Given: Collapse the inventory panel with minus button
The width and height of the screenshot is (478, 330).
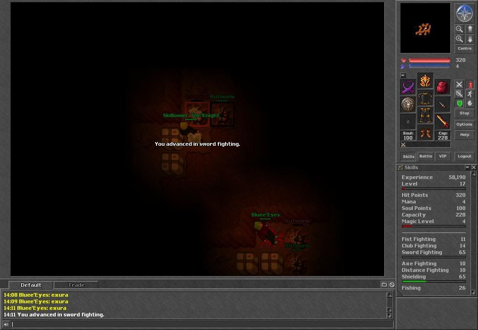Looking at the screenshot, I should (403, 75).
